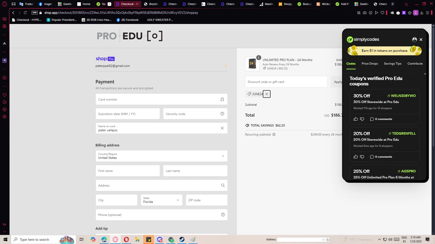The width and height of the screenshot is (435, 244).
Task: Toggle the VPN badge in address bar
Action: 35,13
